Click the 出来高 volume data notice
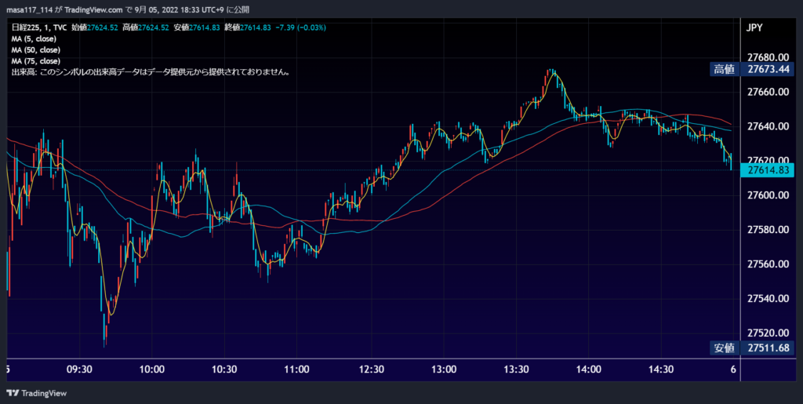The image size is (803, 404). 151,72
